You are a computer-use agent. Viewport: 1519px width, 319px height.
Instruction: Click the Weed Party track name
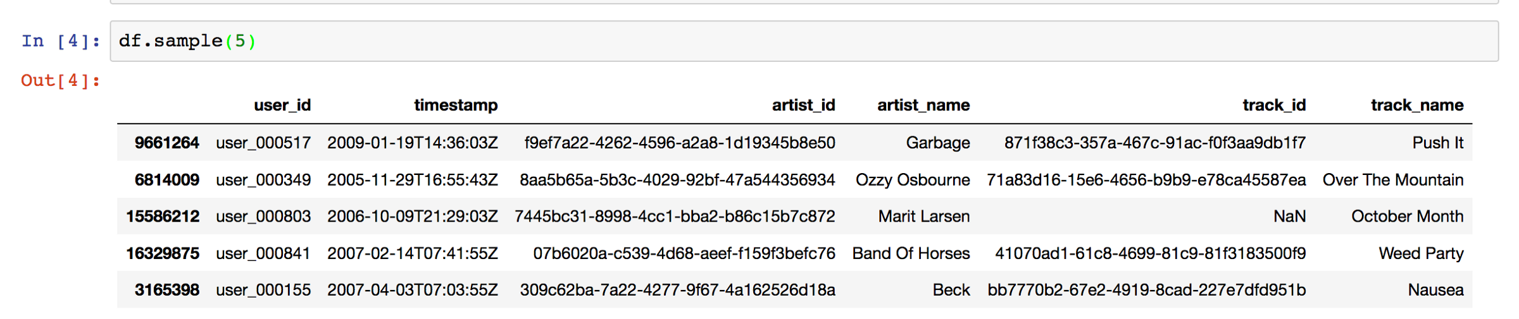[1421, 253]
